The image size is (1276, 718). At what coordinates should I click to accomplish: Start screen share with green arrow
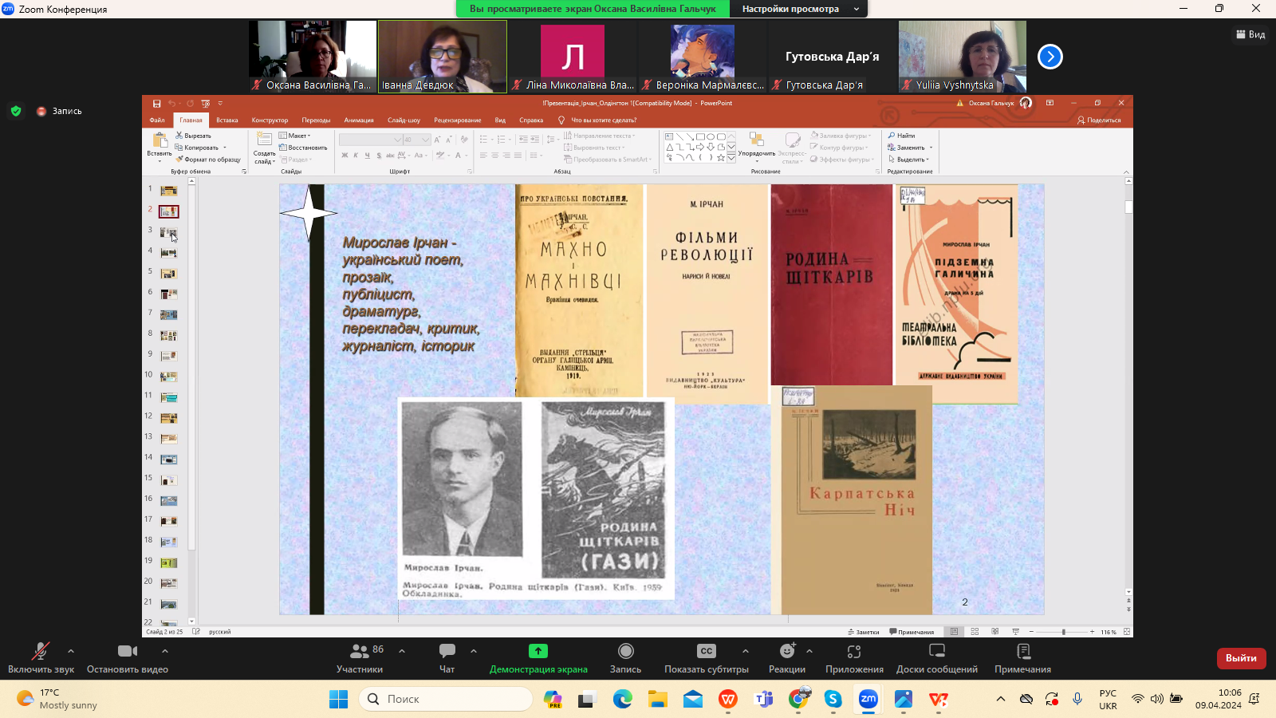point(538,651)
